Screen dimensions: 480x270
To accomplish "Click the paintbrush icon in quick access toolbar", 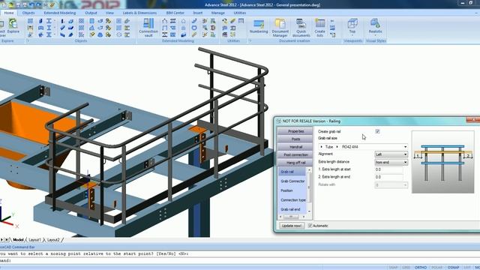I will (52, 5).
